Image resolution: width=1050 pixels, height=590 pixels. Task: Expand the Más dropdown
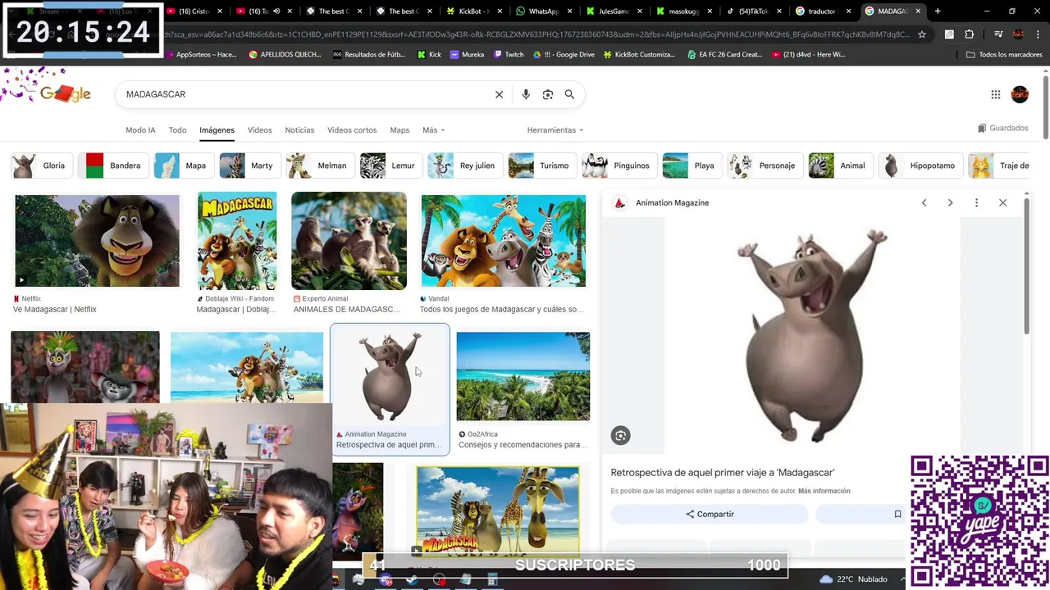pos(433,130)
